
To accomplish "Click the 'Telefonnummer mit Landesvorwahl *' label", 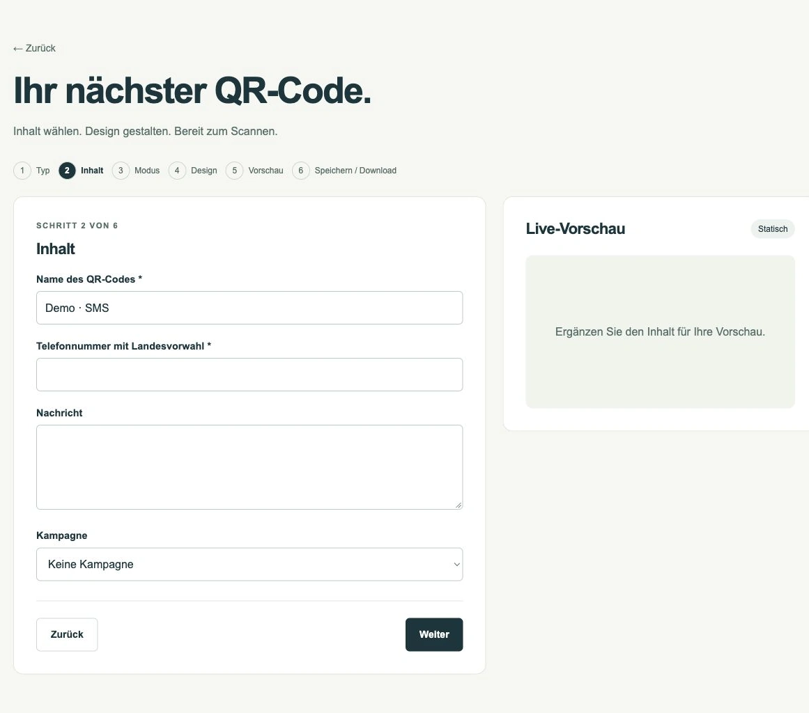I will 124,347.
